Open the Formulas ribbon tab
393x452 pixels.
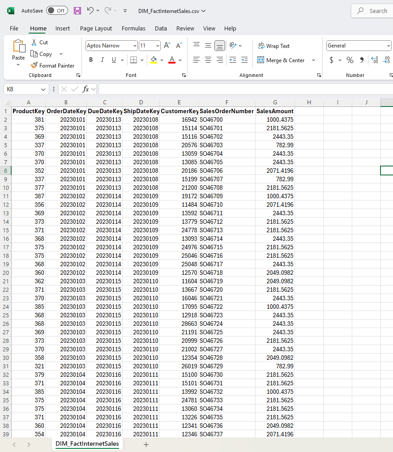pyautogui.click(x=133, y=28)
